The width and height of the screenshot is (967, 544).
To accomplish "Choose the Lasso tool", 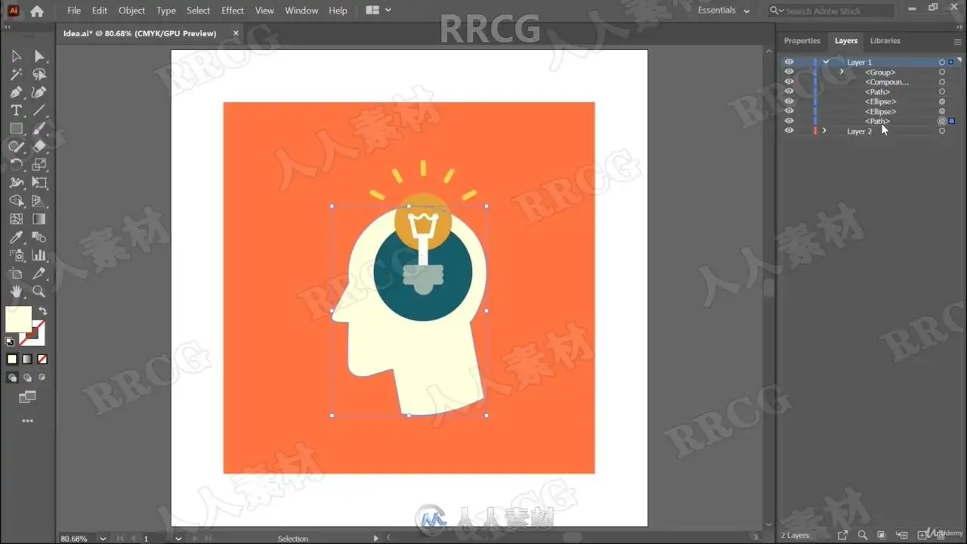I will [39, 74].
